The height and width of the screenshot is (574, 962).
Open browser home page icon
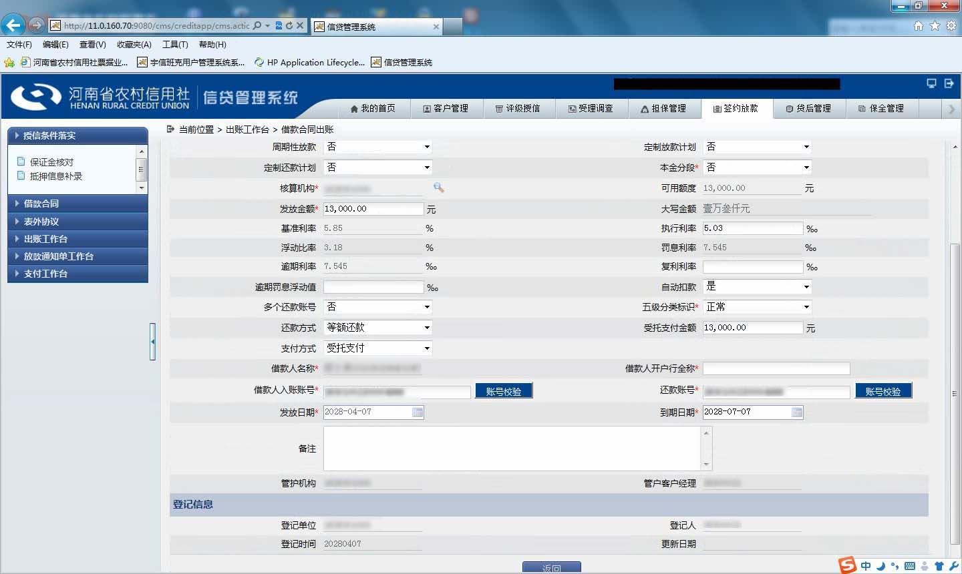[x=919, y=25]
